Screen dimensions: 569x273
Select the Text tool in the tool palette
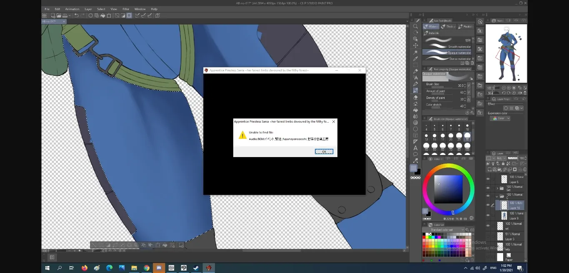tap(415, 148)
